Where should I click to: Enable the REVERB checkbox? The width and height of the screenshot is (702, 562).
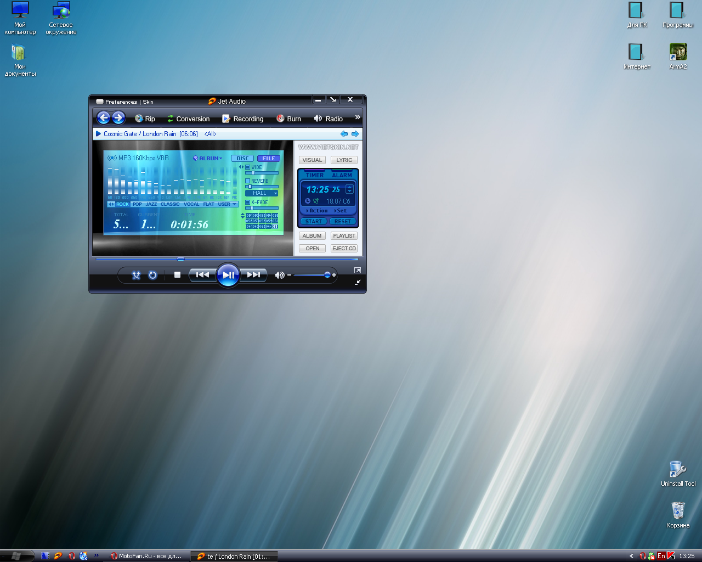click(x=247, y=181)
